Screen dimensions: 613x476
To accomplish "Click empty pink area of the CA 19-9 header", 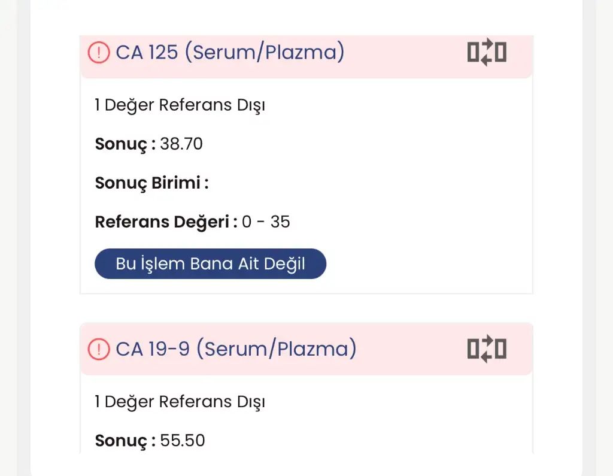I will [x=413, y=350].
